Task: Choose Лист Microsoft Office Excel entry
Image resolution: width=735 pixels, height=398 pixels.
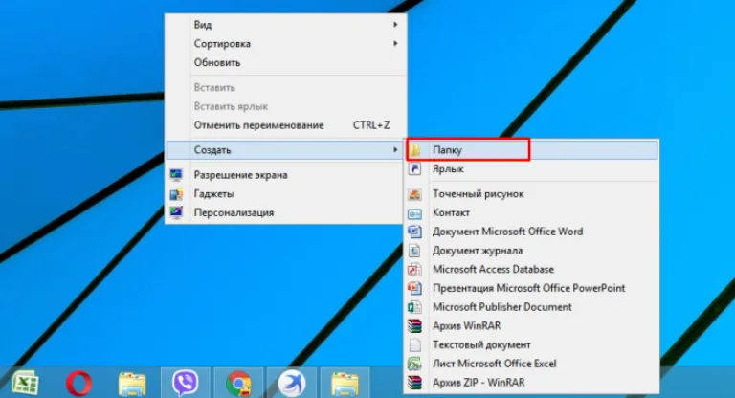Action: tap(532, 364)
